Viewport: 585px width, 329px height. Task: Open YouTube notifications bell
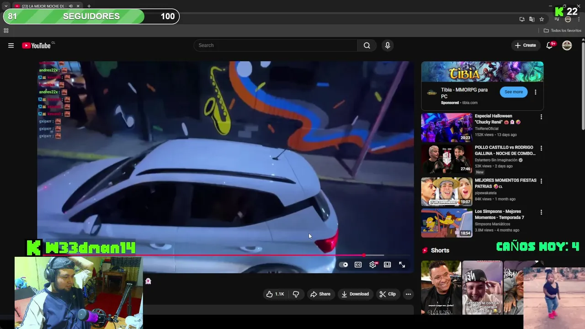[x=550, y=45]
